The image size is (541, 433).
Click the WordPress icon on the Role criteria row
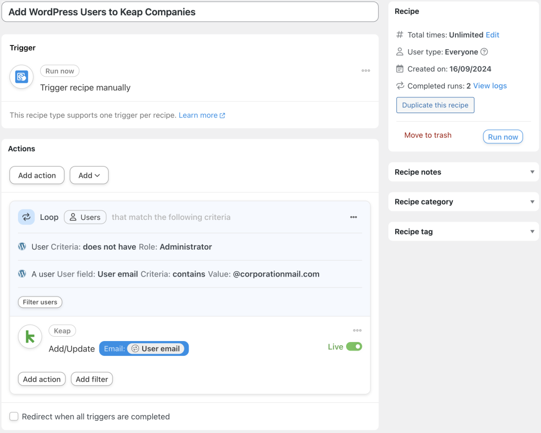pyautogui.click(x=22, y=247)
